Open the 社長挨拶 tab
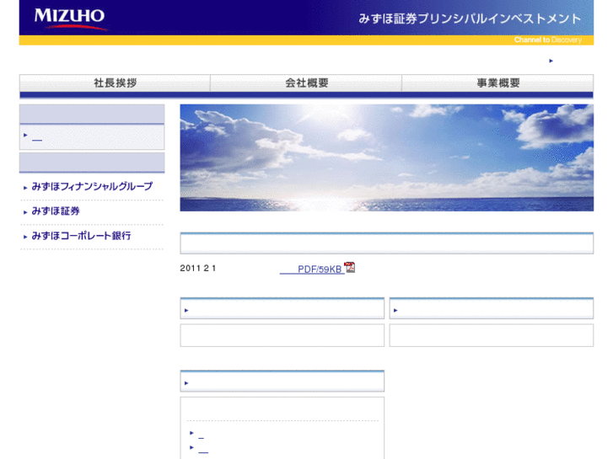This screenshot has height=459, width=613. [x=115, y=83]
